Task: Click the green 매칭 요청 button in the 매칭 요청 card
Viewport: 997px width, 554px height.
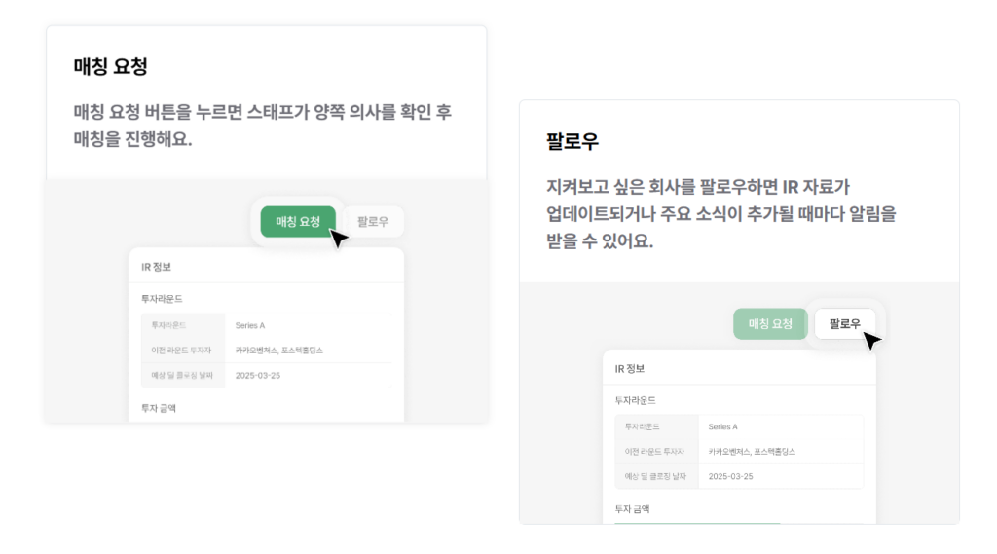Action: point(298,222)
